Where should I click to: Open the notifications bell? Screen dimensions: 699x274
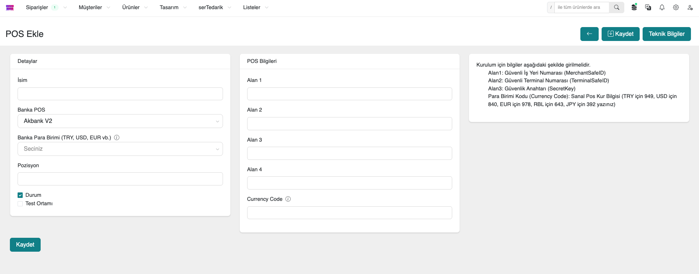point(662,7)
